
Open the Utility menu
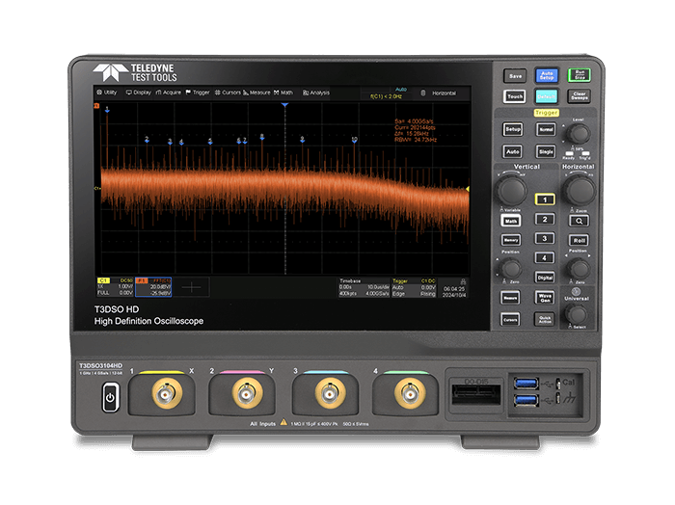pyautogui.click(x=107, y=93)
